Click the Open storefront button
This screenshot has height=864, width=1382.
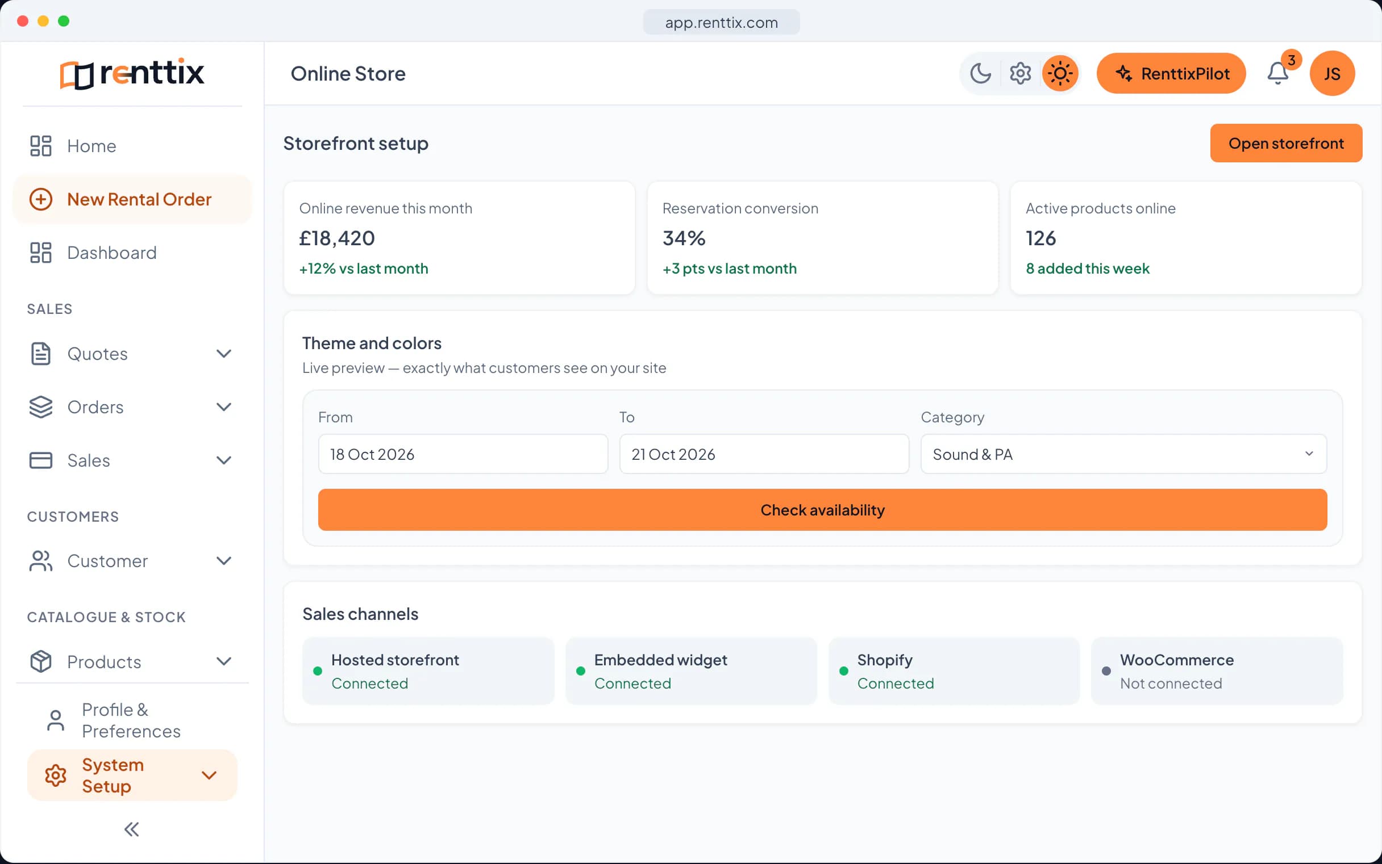tap(1286, 143)
